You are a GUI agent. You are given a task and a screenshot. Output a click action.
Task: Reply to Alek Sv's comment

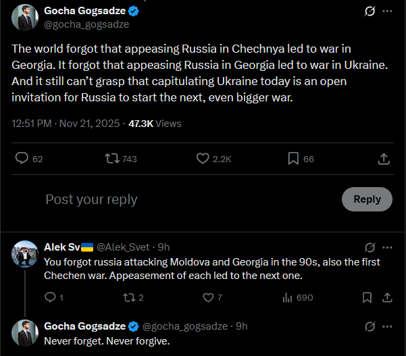[x=50, y=297]
